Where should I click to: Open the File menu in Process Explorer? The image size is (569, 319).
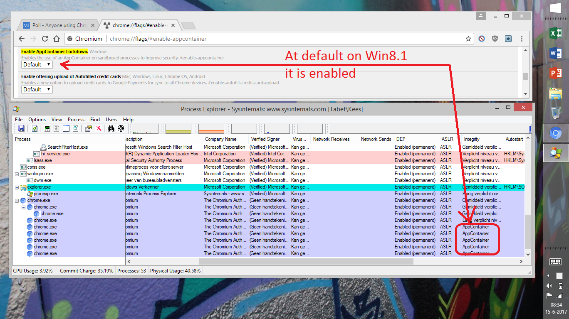(x=19, y=119)
